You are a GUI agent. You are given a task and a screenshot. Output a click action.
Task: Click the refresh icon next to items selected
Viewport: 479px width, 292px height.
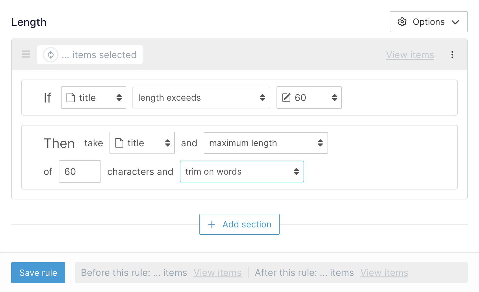click(x=51, y=55)
